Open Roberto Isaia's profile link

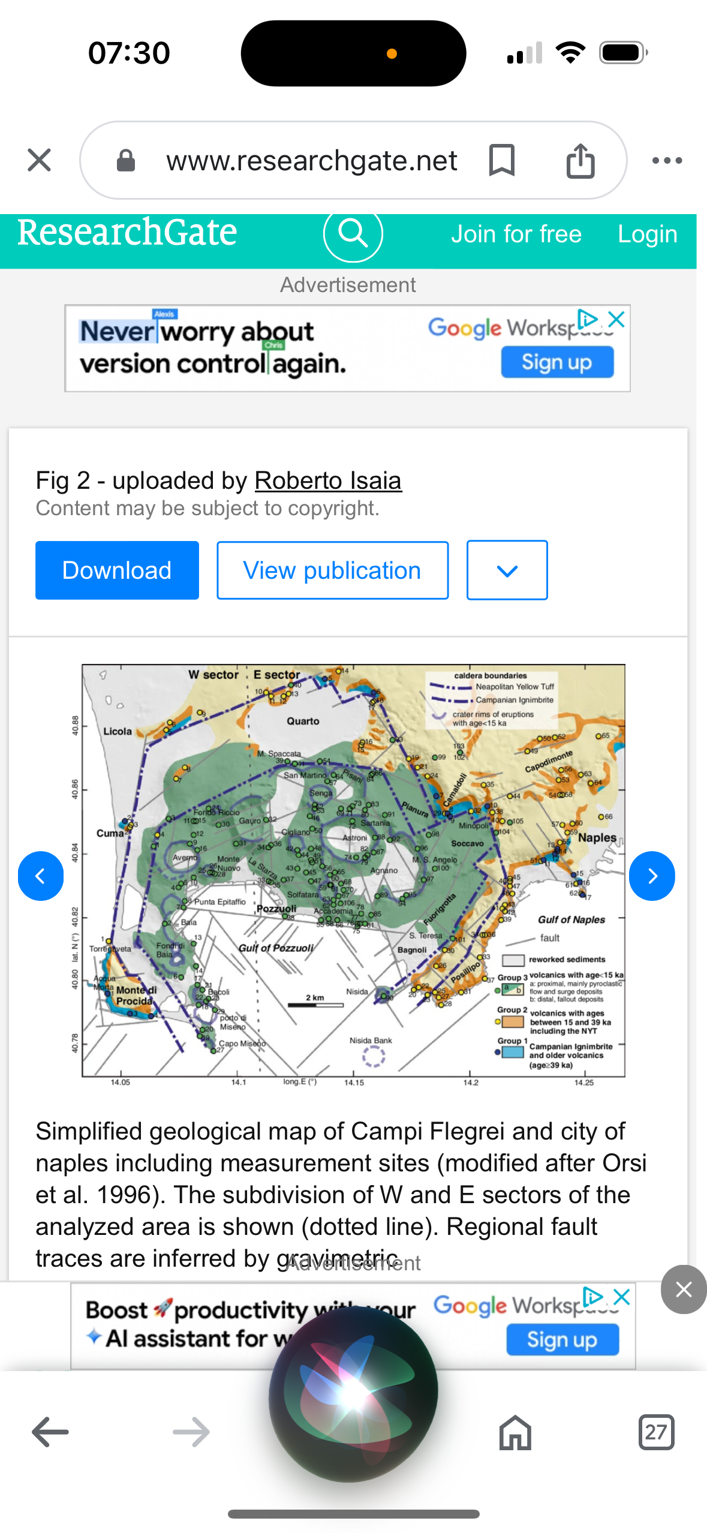(328, 480)
